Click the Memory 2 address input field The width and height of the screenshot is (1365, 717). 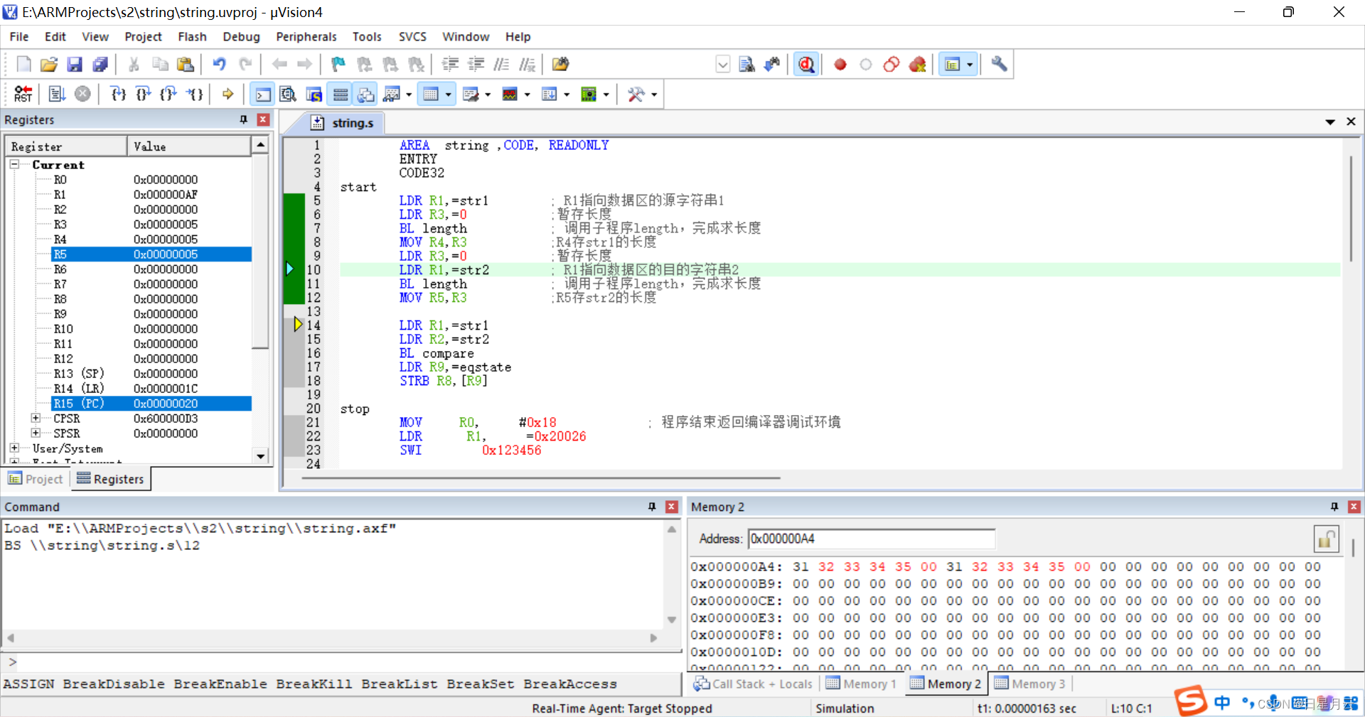872,539
